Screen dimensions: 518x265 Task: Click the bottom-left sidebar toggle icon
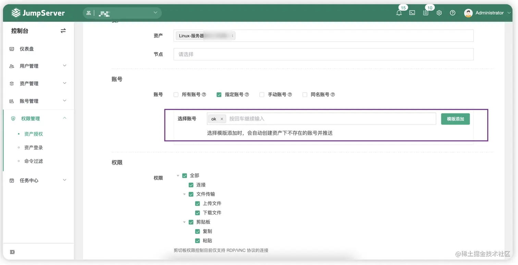(12, 252)
